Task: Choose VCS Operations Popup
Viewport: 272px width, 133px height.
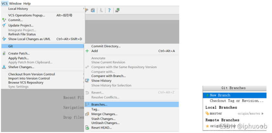Action: [x=27, y=15]
